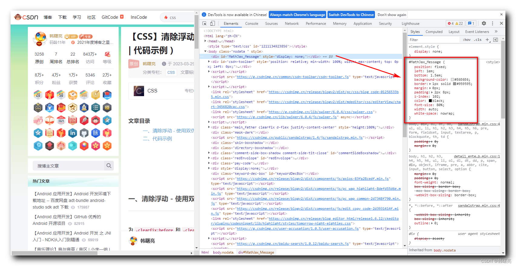Expand the redEnvelope div node
516x266 pixels.
coord(209,158)
